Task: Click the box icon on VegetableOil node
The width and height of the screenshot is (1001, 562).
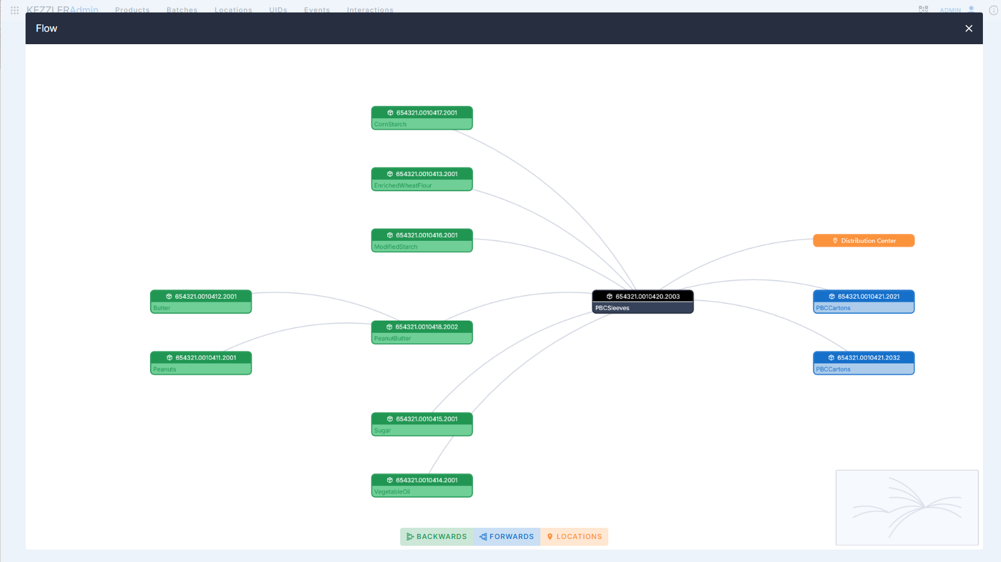Action: coord(390,480)
